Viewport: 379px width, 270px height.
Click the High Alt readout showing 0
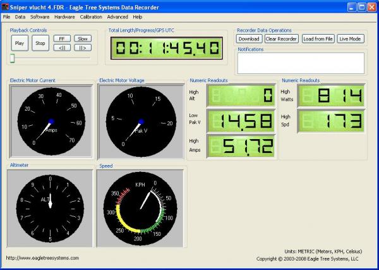241,95
